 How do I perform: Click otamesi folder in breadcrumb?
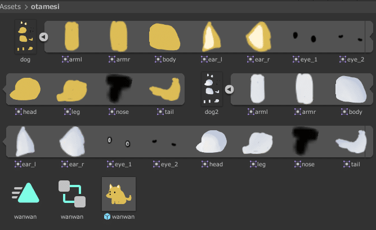pos(45,6)
